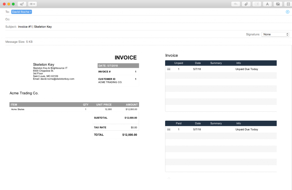Show the font format bar (A icon)
292x190 pixels.
pyautogui.click(x=267, y=4)
